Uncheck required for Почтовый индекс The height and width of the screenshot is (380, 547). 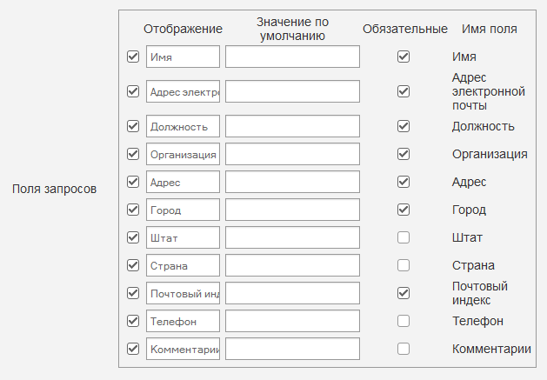click(404, 293)
